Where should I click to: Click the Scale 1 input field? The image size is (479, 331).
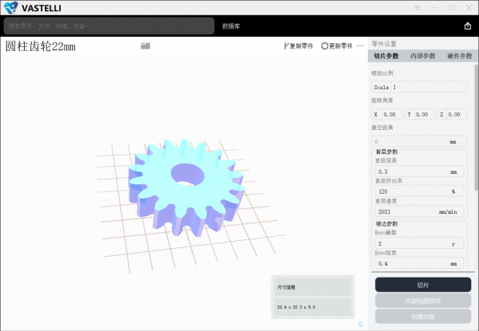coord(419,86)
